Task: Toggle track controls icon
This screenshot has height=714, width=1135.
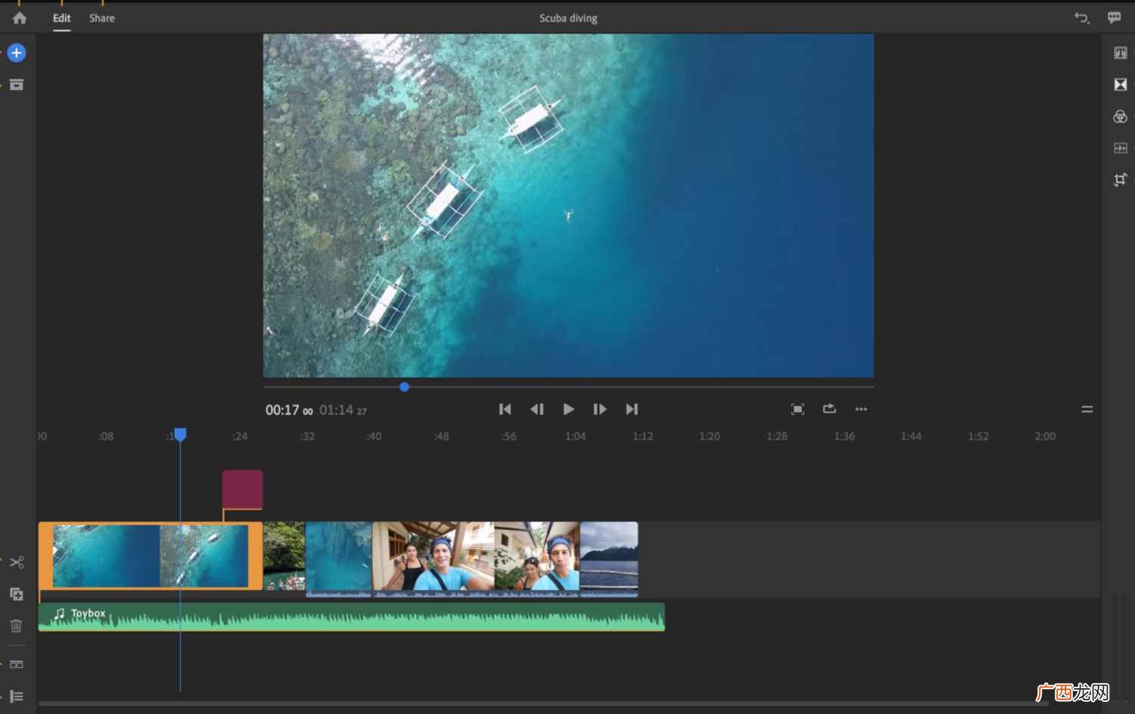Action: (17, 697)
